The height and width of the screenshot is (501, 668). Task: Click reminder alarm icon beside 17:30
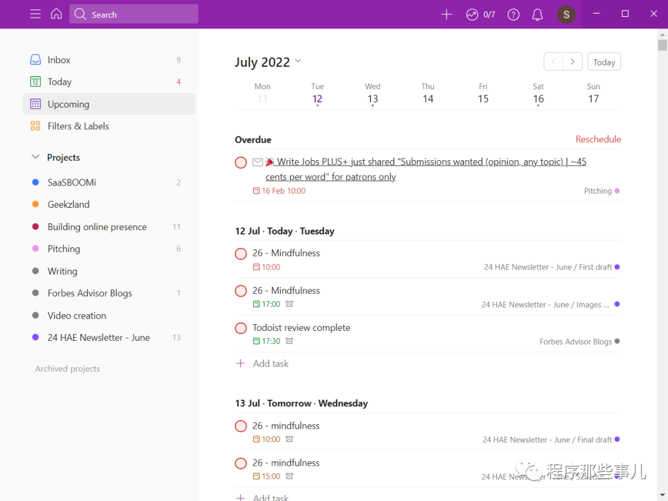coord(289,341)
